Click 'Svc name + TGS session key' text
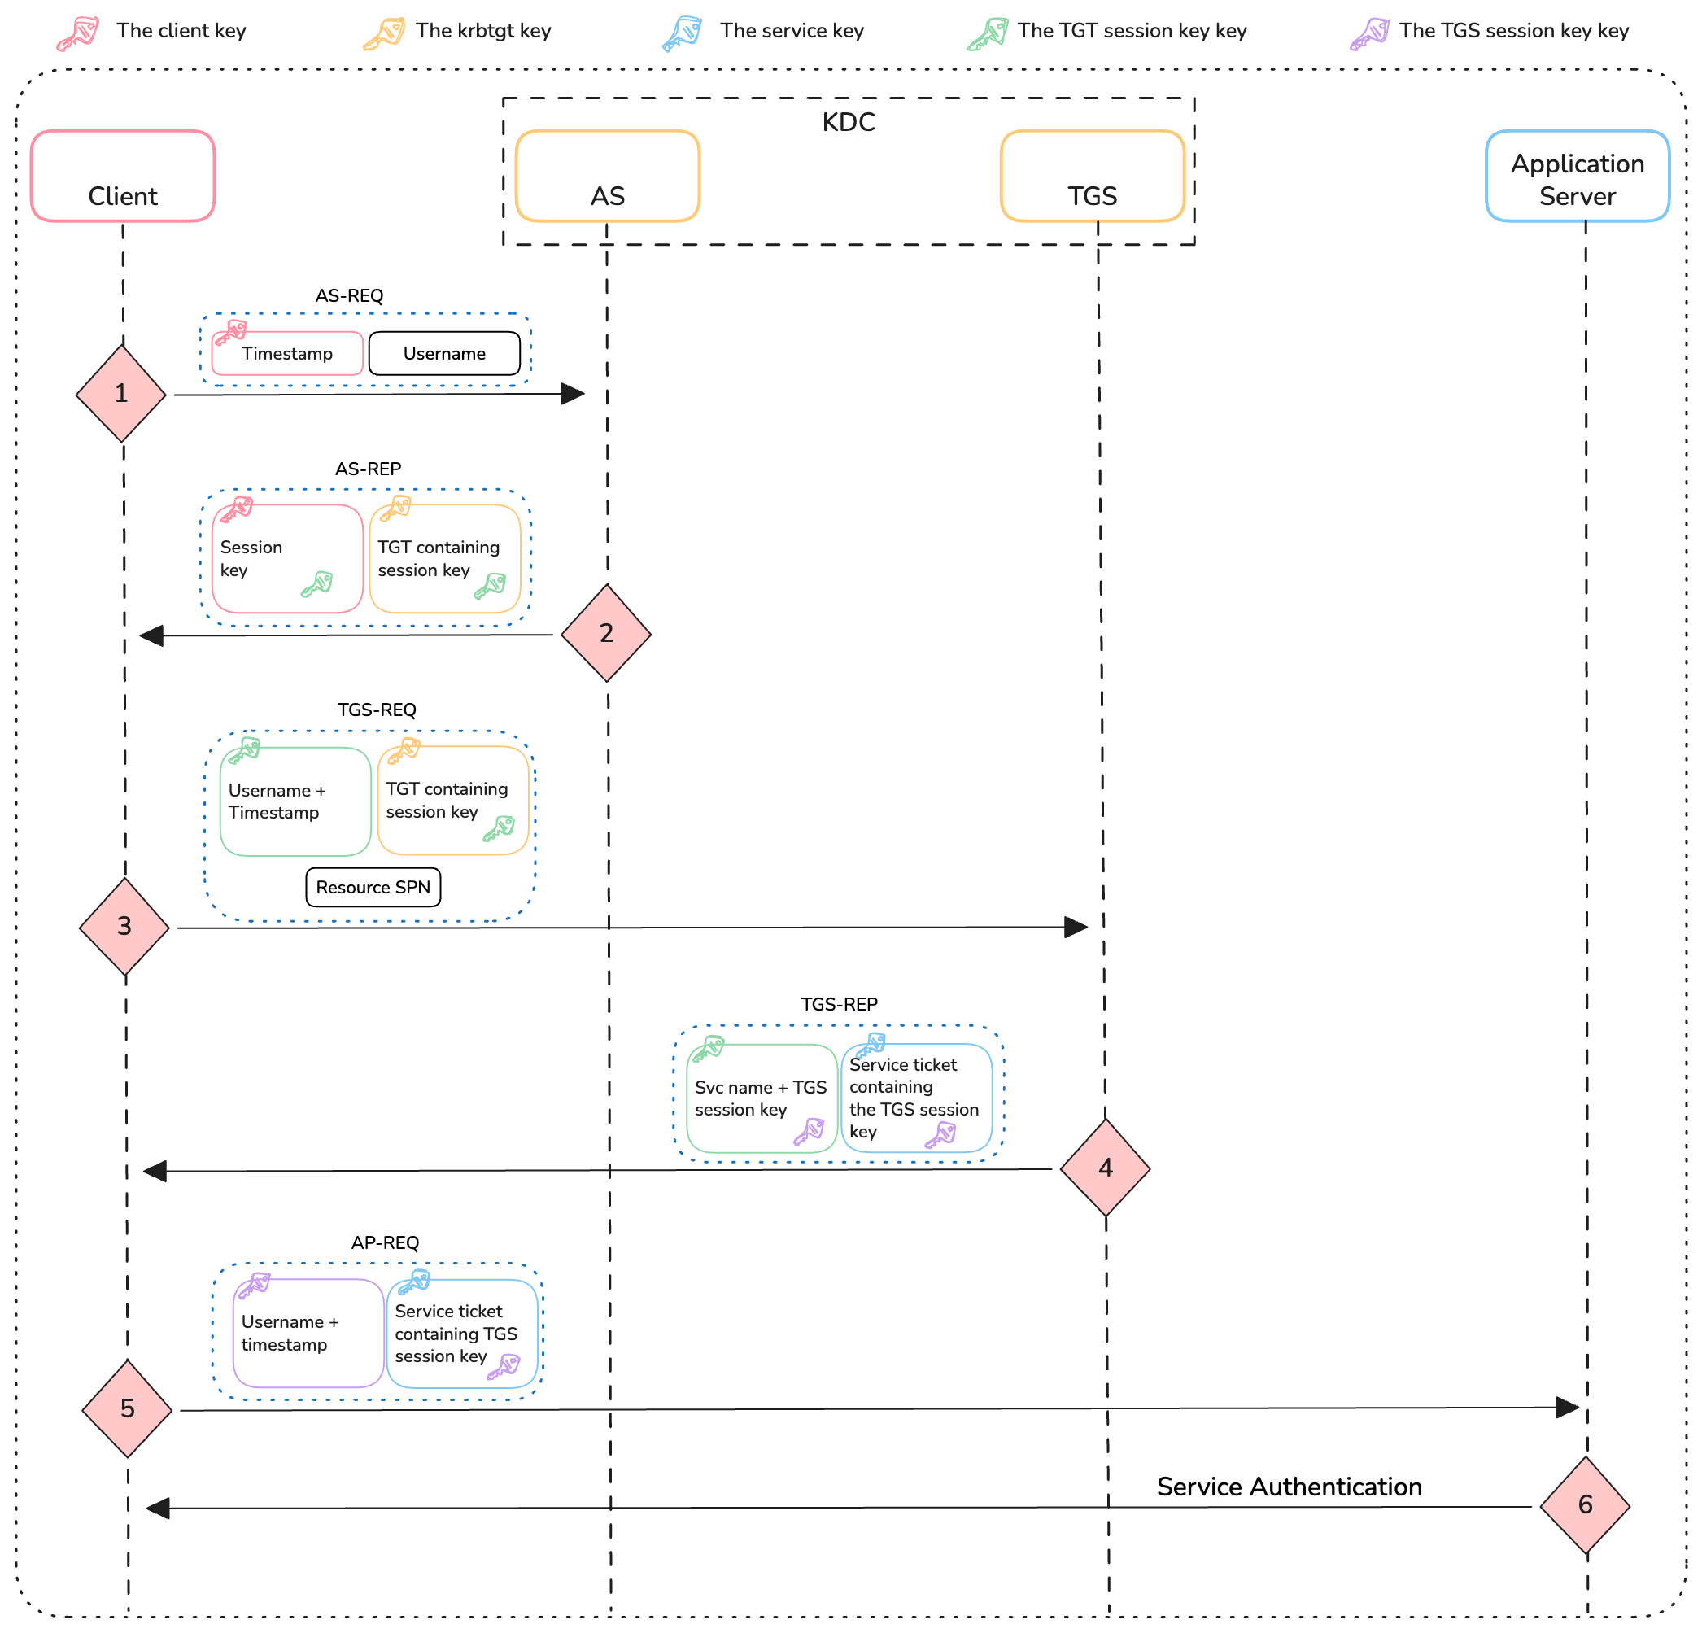1702x1633 pixels. tap(761, 1098)
